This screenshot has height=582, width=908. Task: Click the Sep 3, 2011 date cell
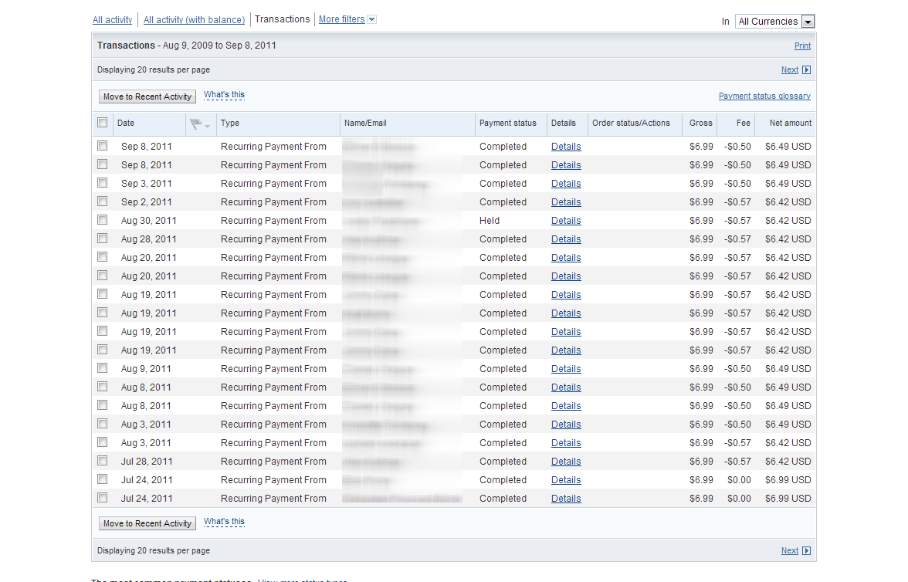147,184
